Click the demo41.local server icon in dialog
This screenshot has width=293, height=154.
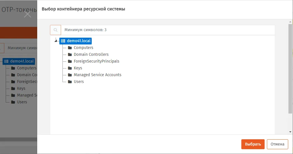coord(63,41)
